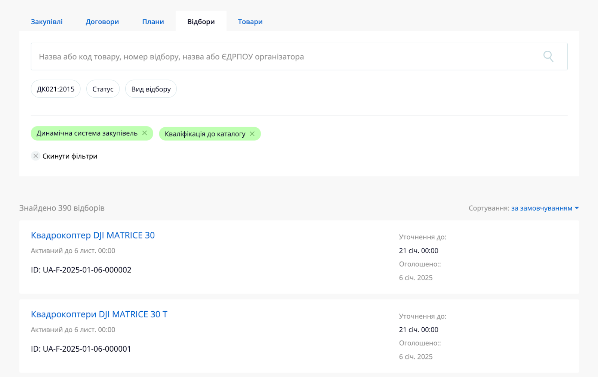Expand the Статус filter
598x377 pixels.
click(x=103, y=89)
